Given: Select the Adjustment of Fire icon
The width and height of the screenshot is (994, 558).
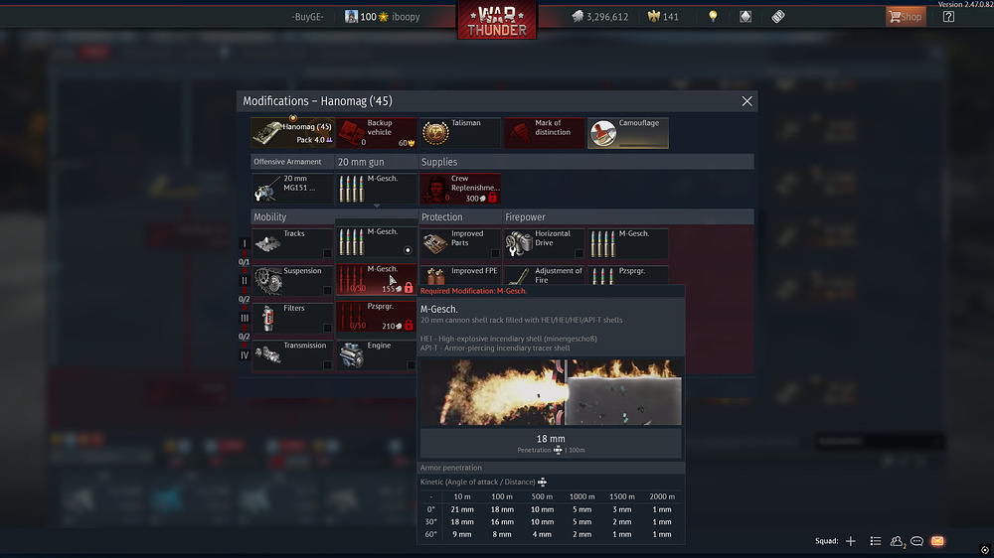Looking at the screenshot, I should pyautogui.click(x=519, y=276).
